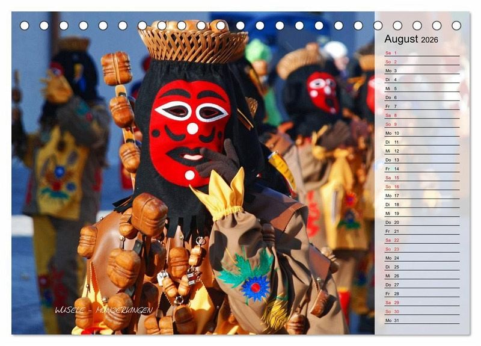The width and height of the screenshot is (481, 346).
Task: Select the "Mo 10" calendar row
Action: (422, 133)
